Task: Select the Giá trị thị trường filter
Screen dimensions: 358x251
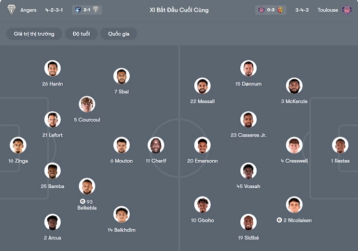Action: 34,34
